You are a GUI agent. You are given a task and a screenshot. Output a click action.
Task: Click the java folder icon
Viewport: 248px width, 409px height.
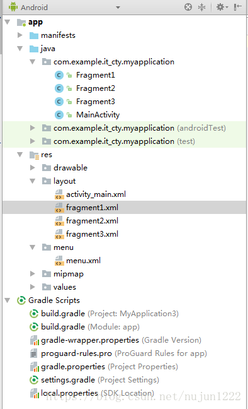coord(34,49)
